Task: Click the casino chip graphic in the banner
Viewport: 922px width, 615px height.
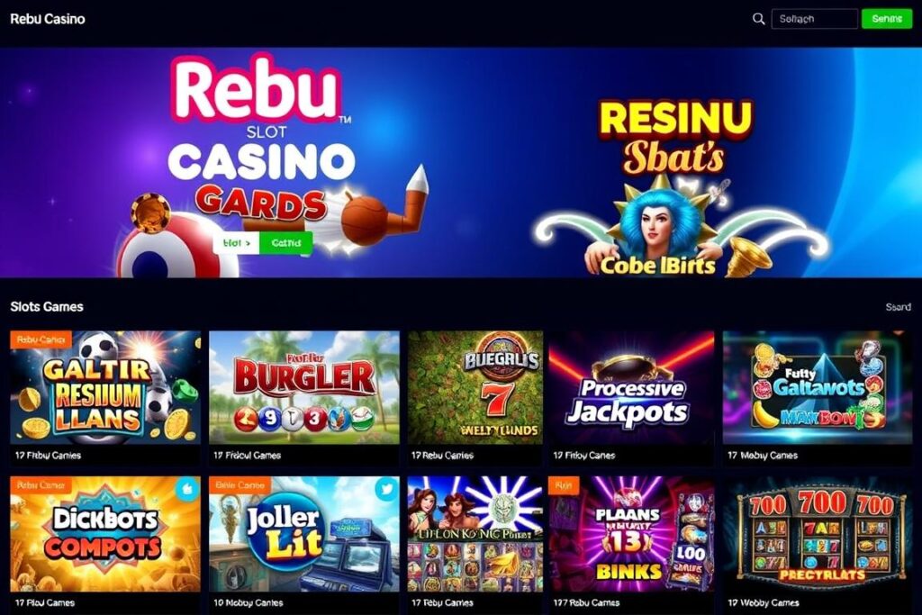Action: point(151,213)
